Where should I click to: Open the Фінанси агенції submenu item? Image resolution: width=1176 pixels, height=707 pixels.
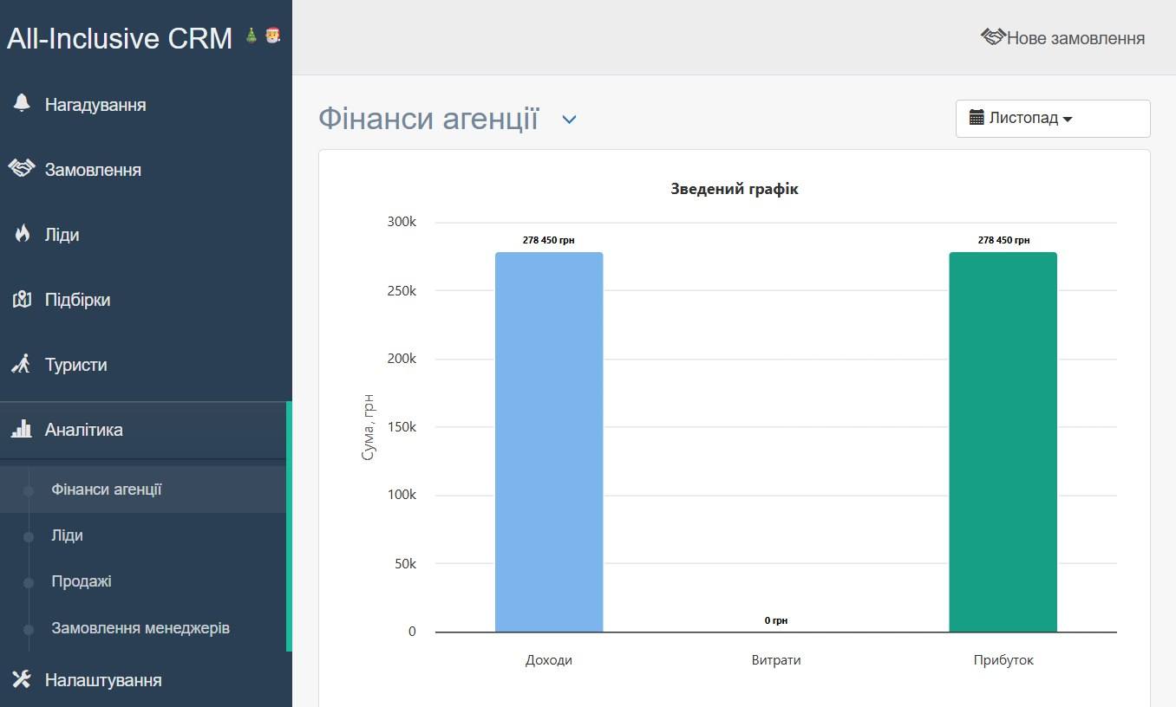click(107, 490)
